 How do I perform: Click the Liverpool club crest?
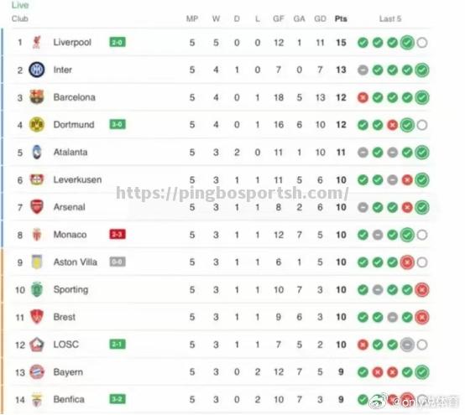point(37,42)
